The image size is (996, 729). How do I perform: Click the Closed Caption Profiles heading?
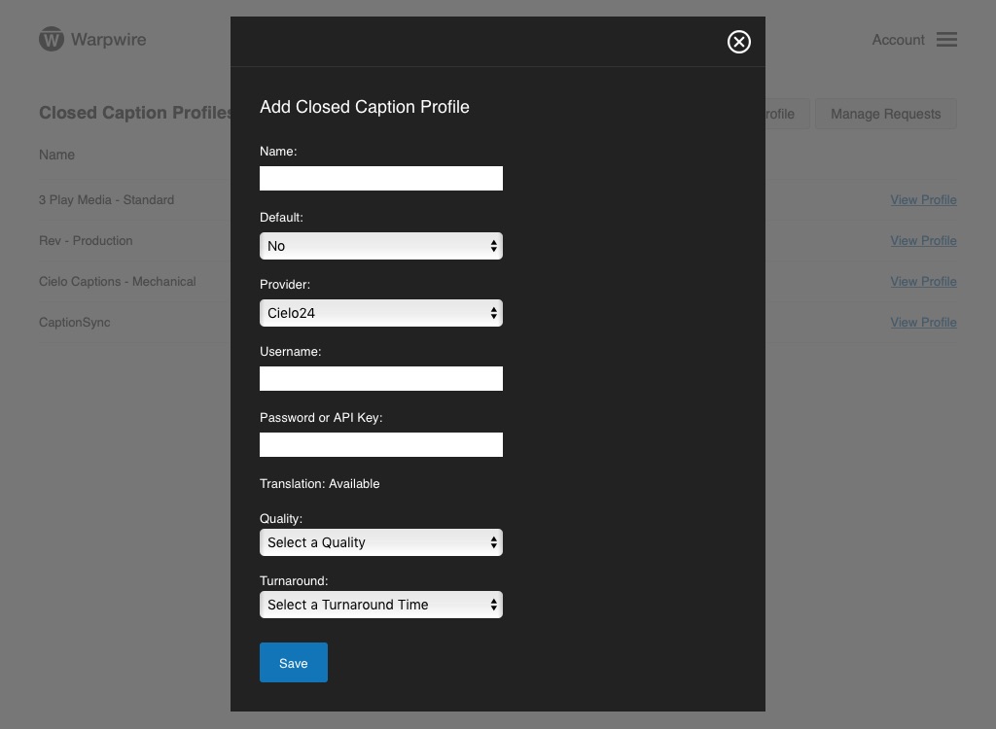(x=135, y=113)
